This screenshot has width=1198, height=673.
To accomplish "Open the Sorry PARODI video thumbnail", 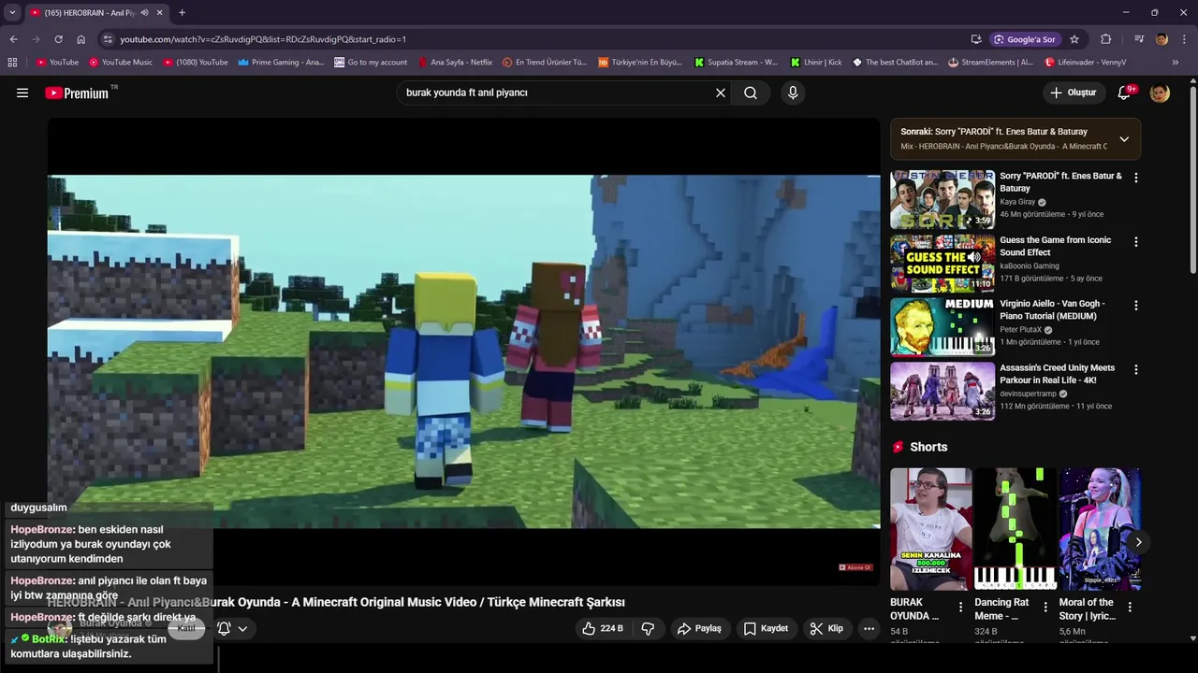I will [942, 200].
